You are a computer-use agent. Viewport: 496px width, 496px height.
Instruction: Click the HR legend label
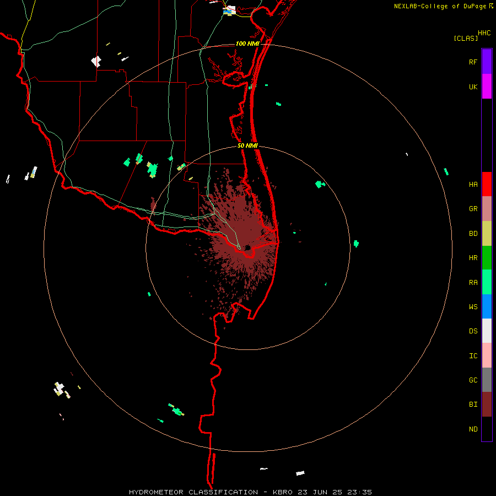pyautogui.click(x=473, y=258)
